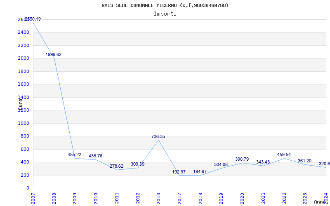330x206 pixels.
Task: Click the 2010 x-axis year label
Action: [96, 198]
